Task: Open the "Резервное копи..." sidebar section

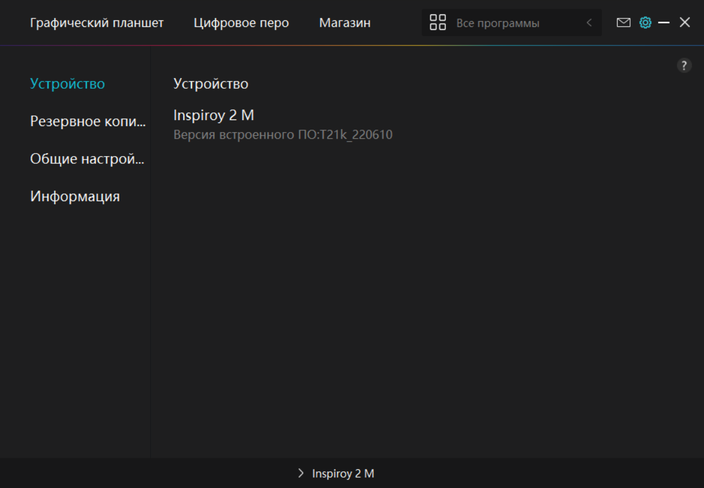Action: 88,121
